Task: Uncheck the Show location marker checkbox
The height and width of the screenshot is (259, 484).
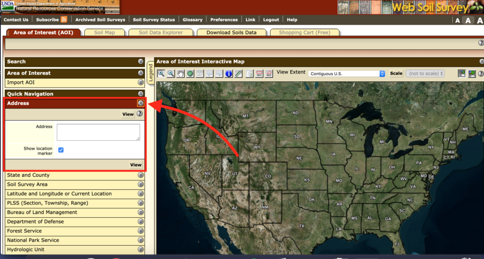Action: pyautogui.click(x=61, y=150)
